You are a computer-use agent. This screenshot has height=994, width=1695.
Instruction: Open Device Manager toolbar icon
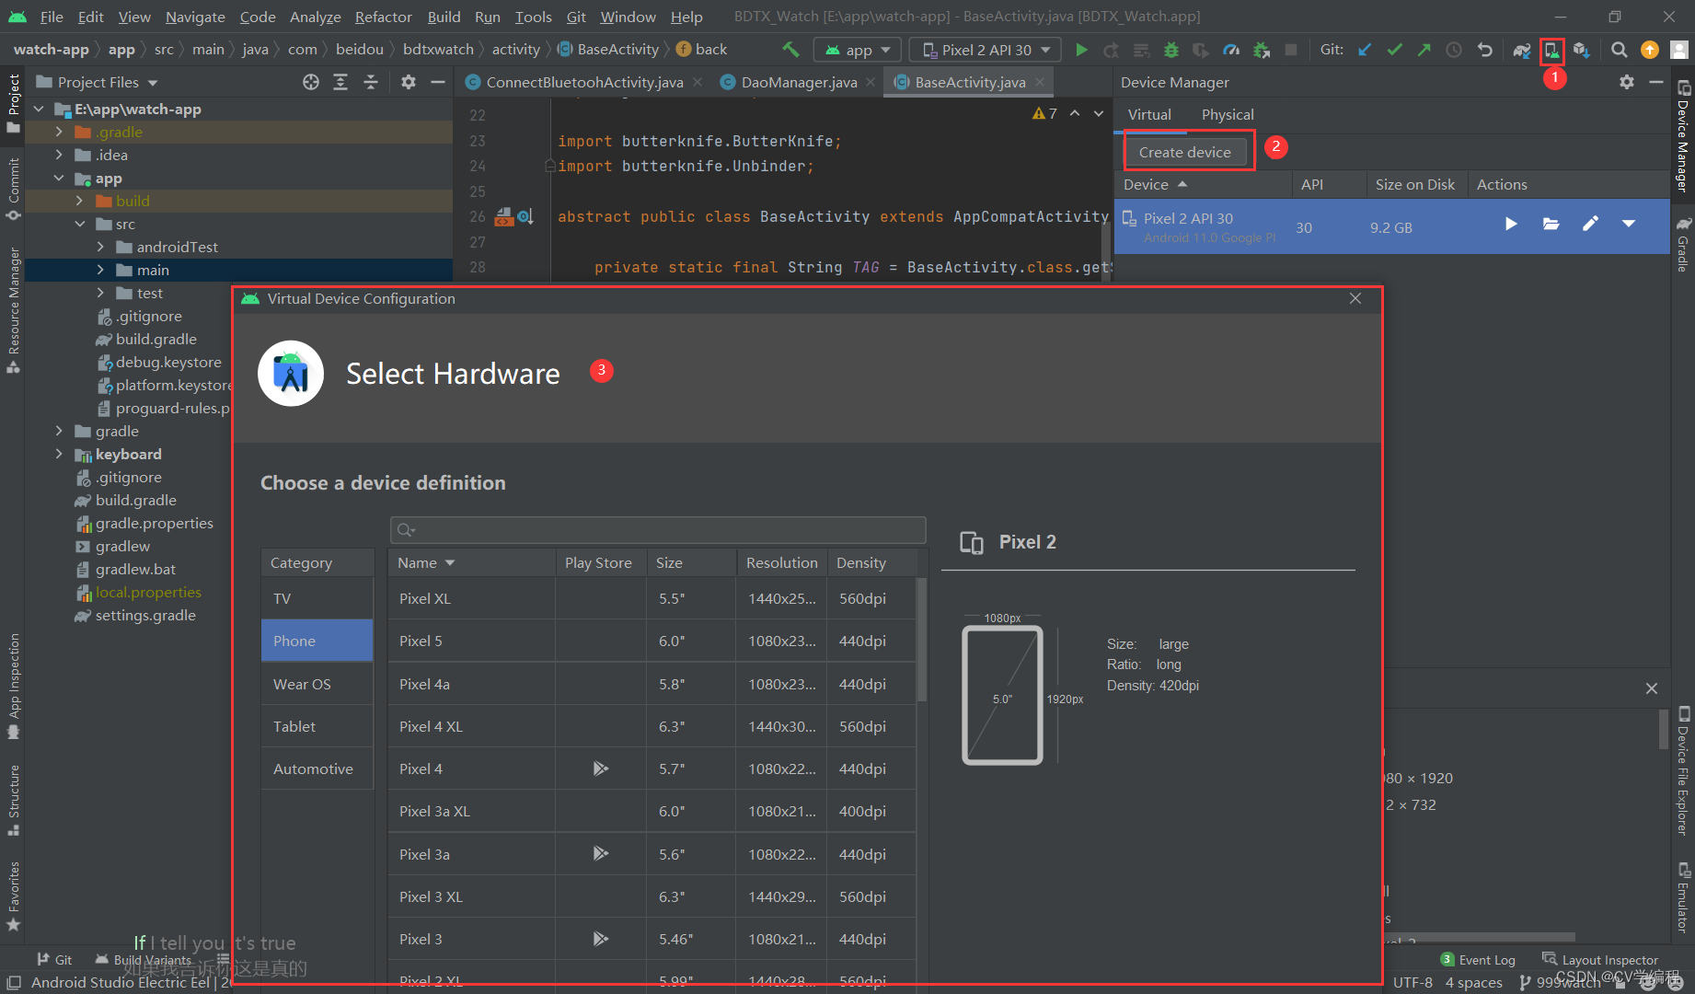(x=1552, y=50)
